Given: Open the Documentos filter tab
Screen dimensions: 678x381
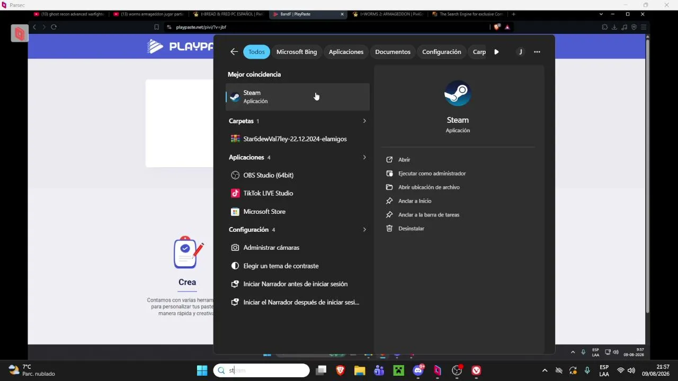Looking at the screenshot, I should pyautogui.click(x=392, y=52).
